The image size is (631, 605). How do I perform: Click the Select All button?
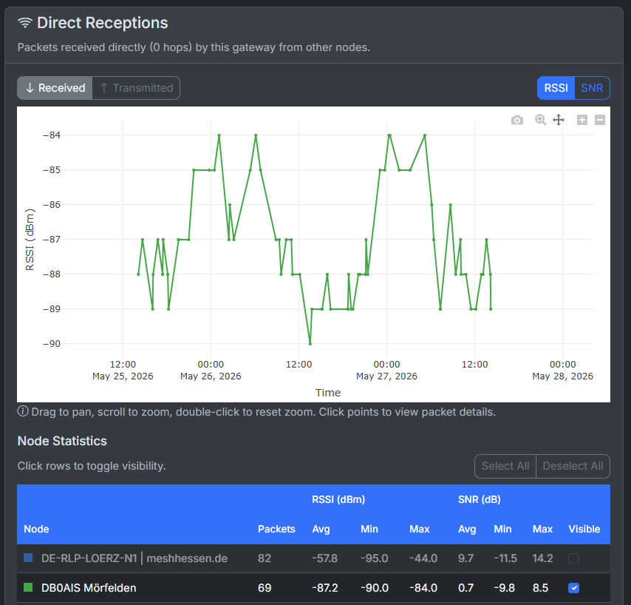click(505, 466)
